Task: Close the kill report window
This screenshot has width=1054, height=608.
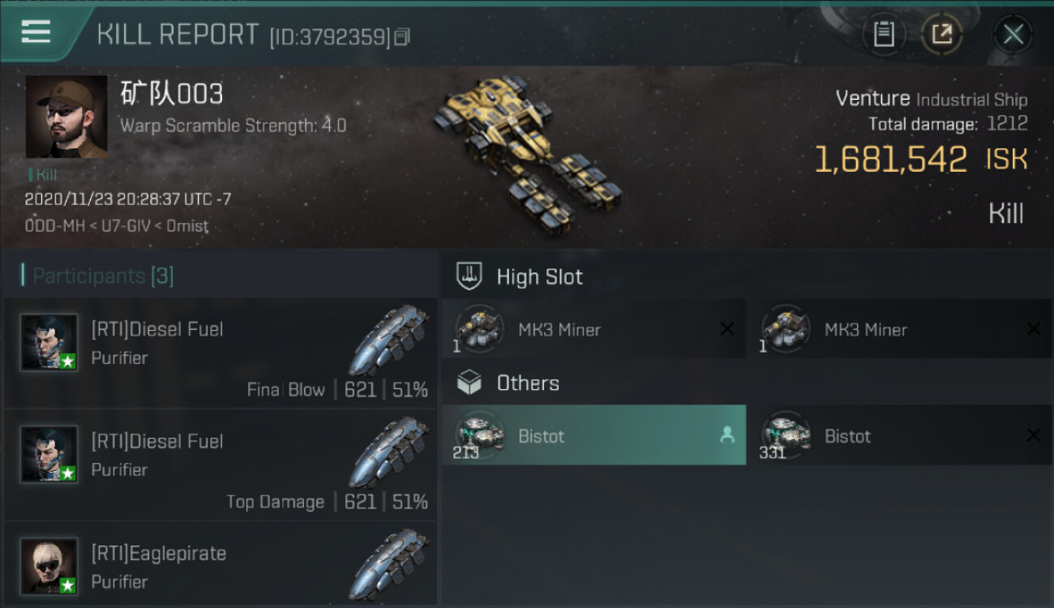Action: [x=1013, y=34]
